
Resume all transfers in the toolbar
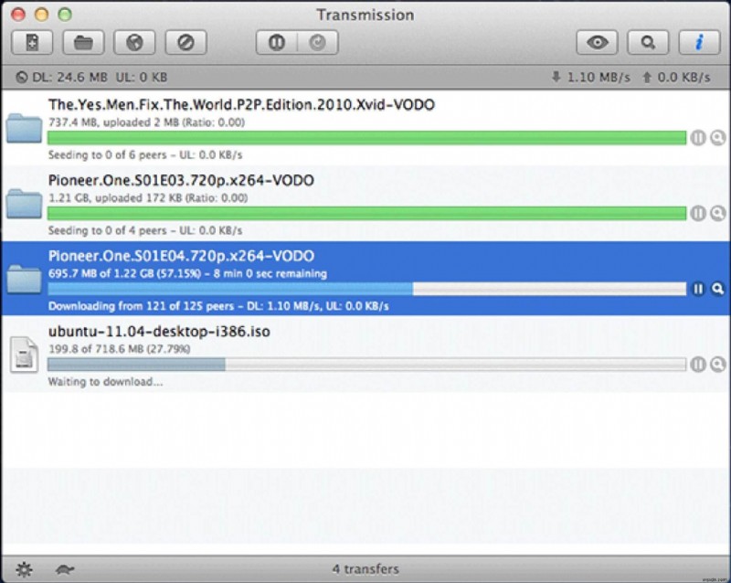318,42
